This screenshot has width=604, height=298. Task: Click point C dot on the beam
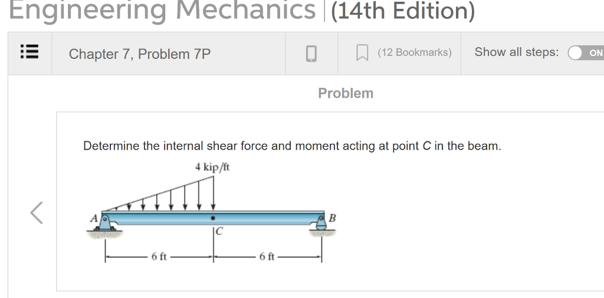coord(213,218)
